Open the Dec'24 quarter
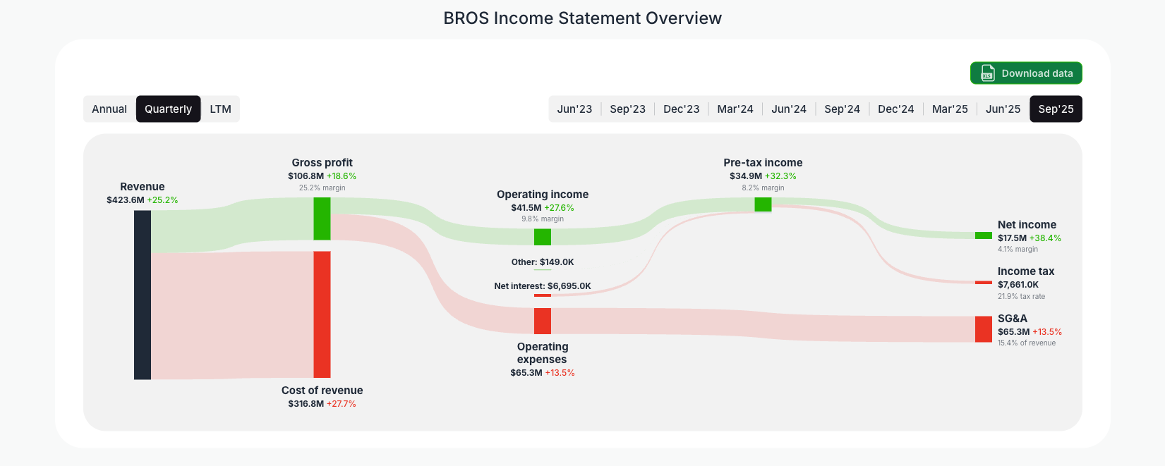 (895, 109)
